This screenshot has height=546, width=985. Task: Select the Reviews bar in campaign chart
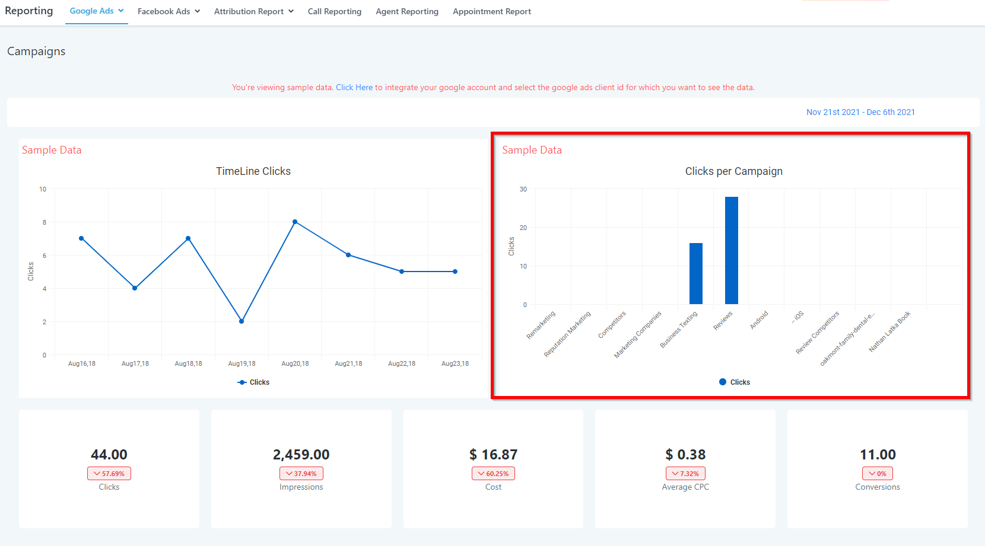coord(731,251)
